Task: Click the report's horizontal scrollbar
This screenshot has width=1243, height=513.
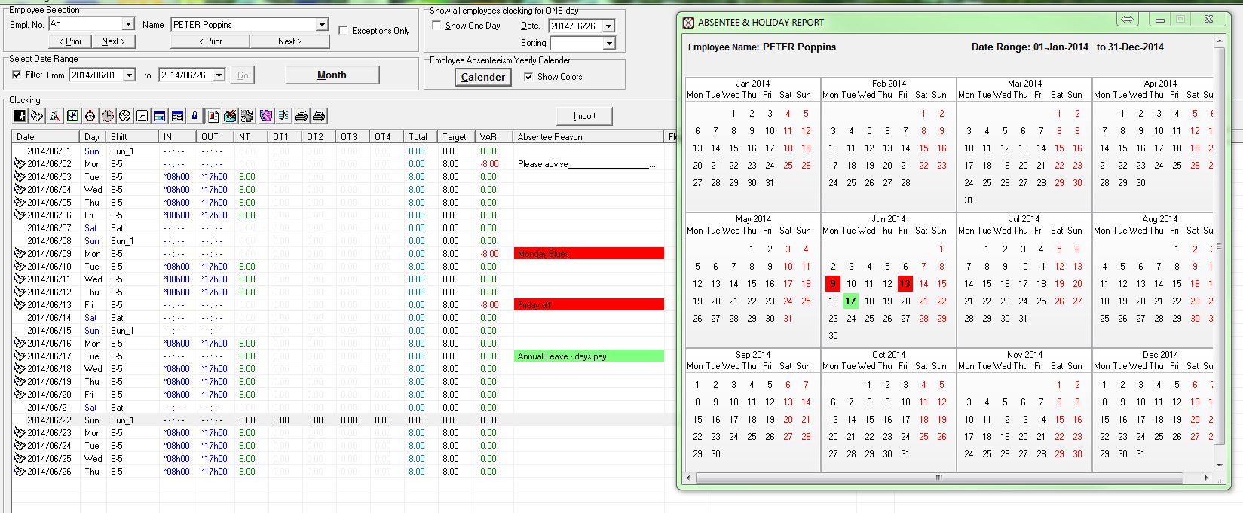Action: pyautogui.click(x=938, y=478)
